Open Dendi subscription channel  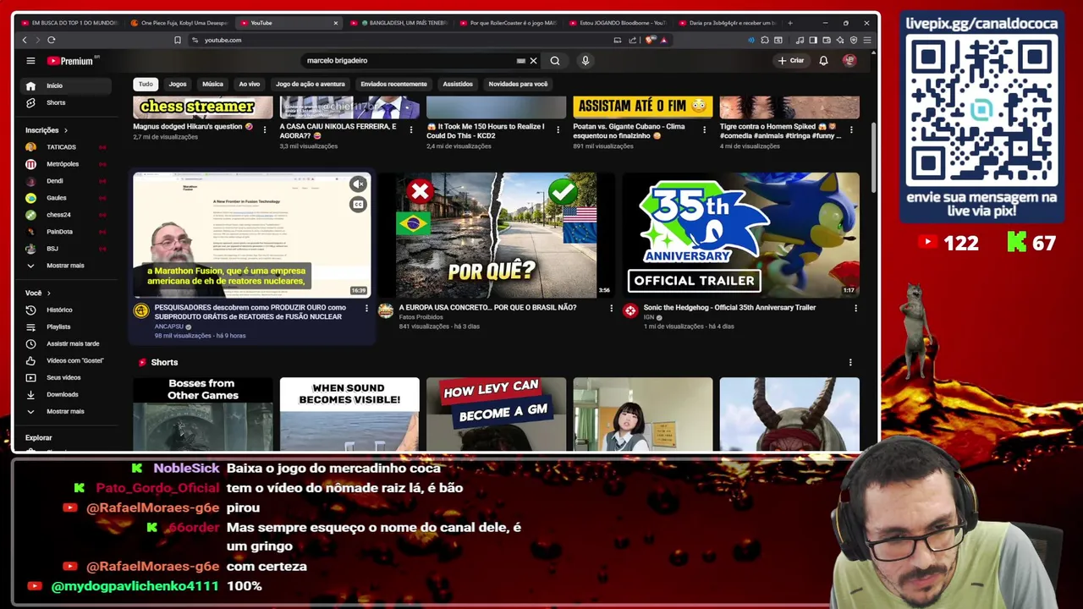[66, 181]
